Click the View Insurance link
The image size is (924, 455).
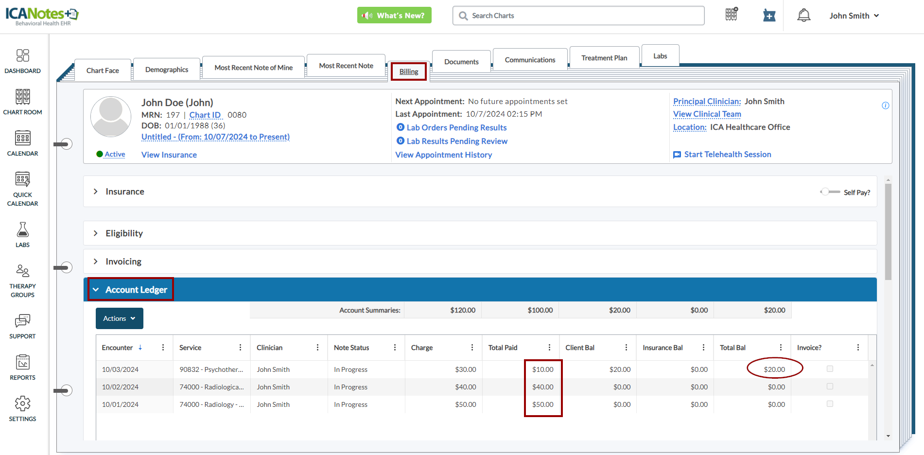[169, 155]
